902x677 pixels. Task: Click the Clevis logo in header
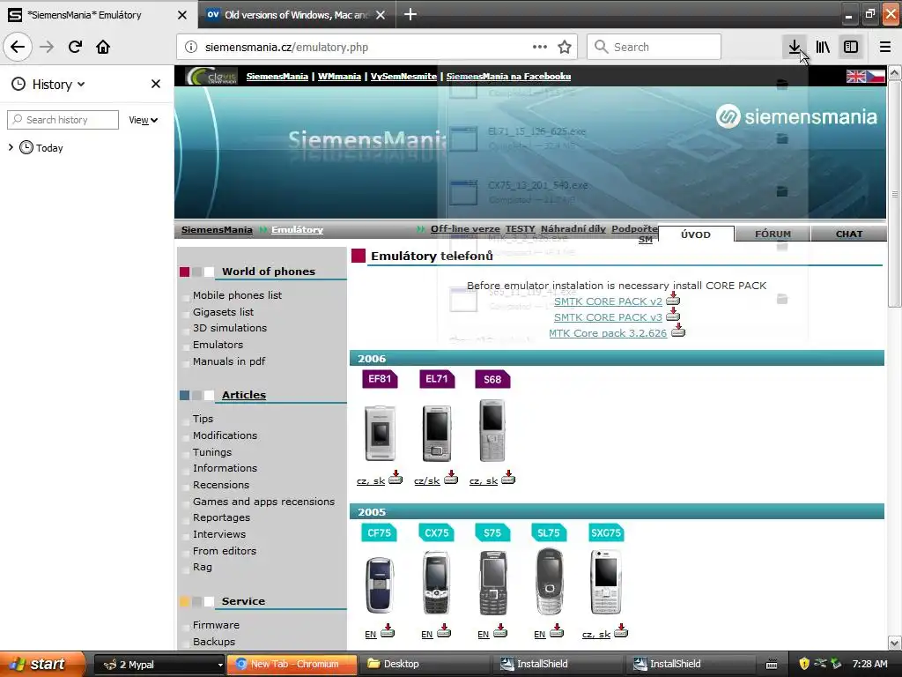click(211, 76)
